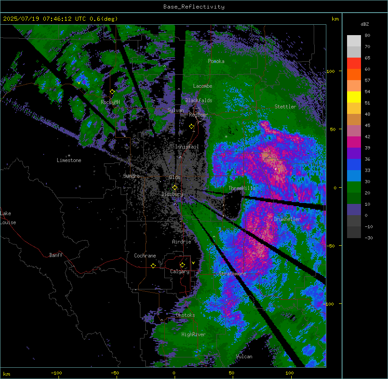
Task: Click the Banff label
Action: click(56, 255)
